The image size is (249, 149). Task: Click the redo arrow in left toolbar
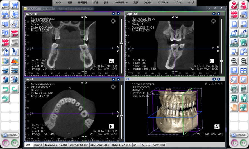(x=15, y=89)
